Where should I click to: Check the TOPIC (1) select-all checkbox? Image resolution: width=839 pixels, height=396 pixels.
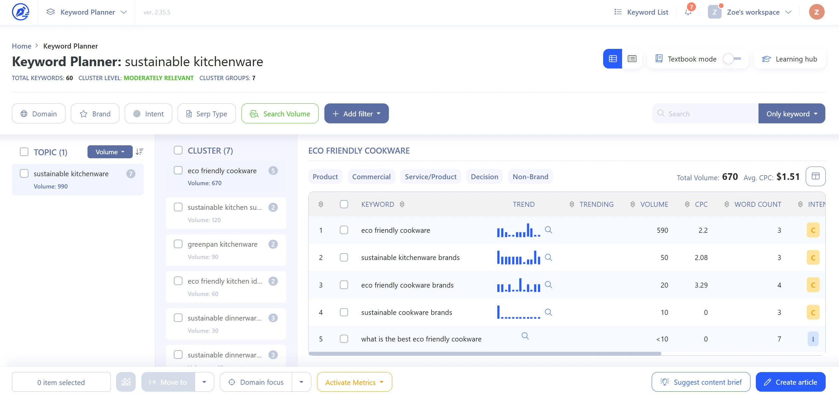coord(24,152)
